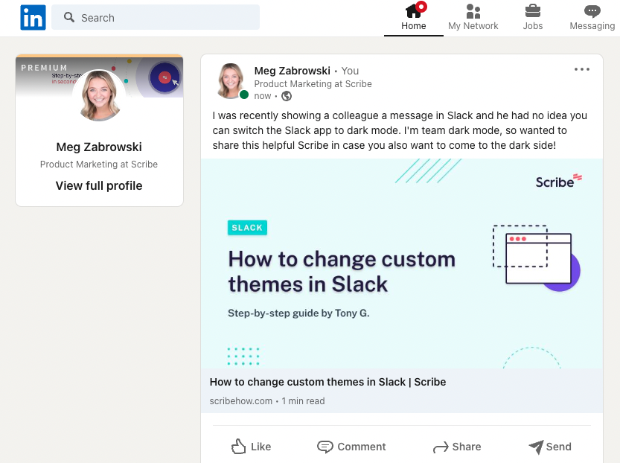Click View full profile

tap(99, 186)
